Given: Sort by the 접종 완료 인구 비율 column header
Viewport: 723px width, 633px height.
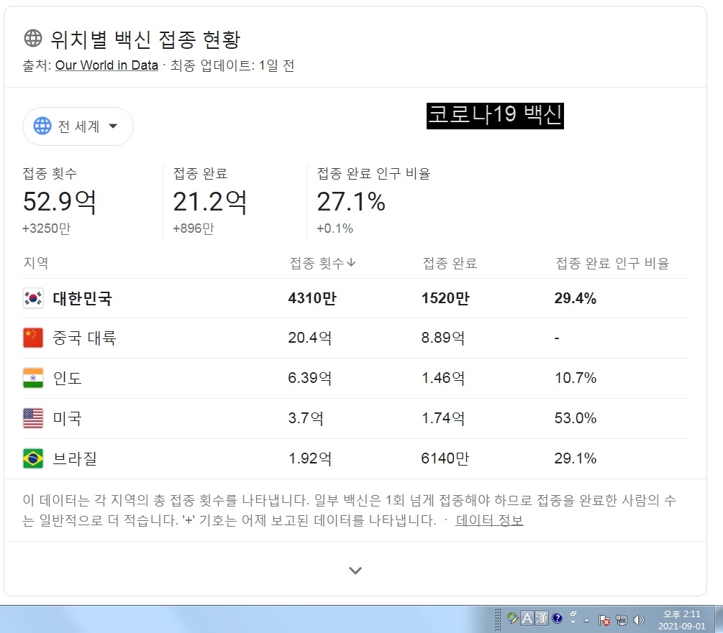Looking at the screenshot, I should click(x=612, y=263).
